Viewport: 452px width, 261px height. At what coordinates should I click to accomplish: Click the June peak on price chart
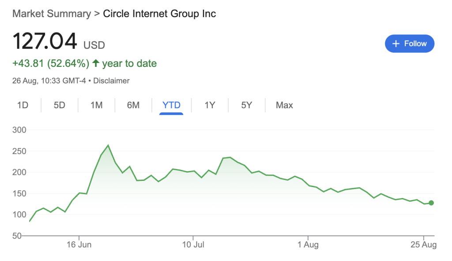[x=108, y=145]
